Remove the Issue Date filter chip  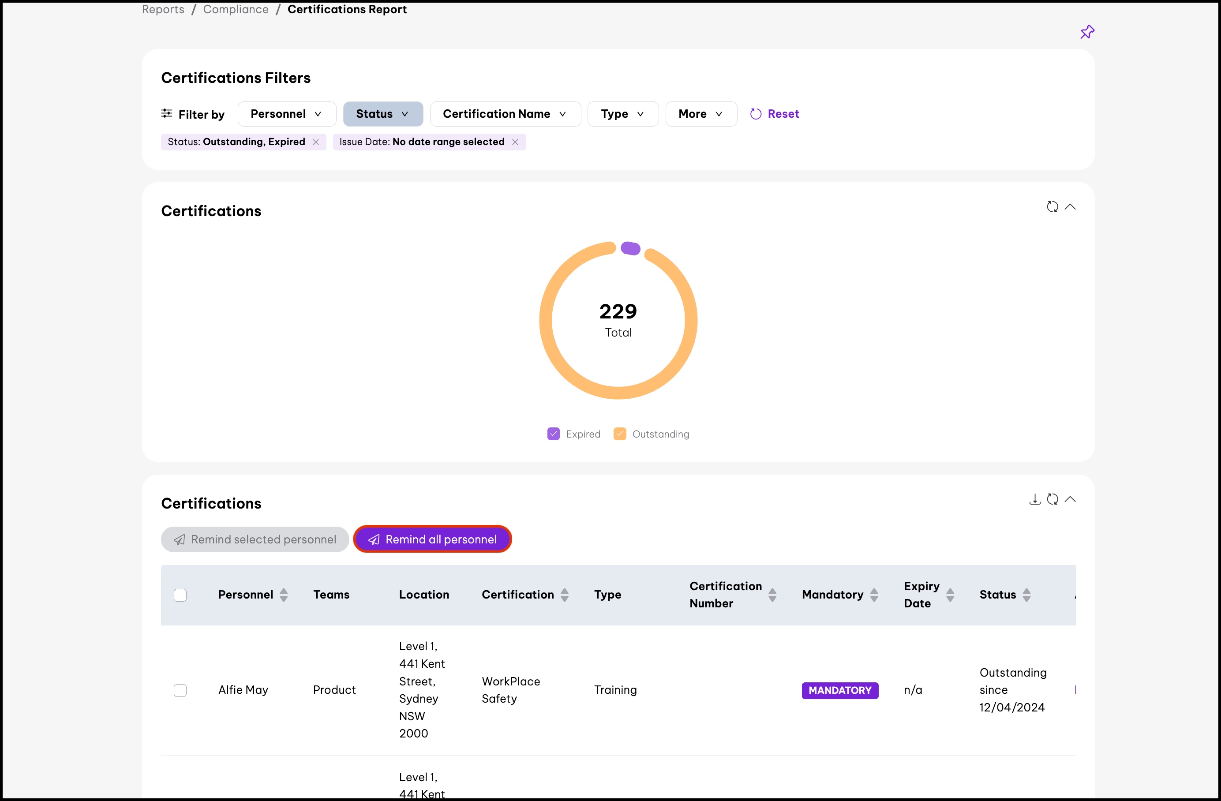[515, 142]
